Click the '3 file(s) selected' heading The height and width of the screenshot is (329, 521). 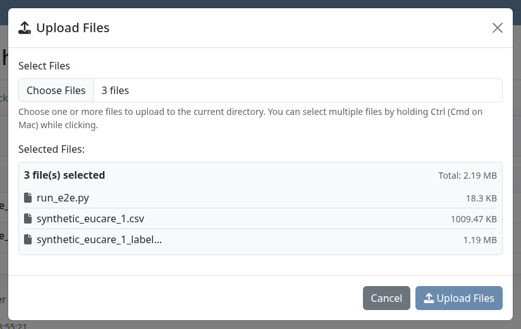tap(64, 175)
